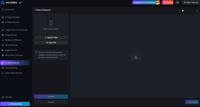Click the avclabs AI logo
Viewport: 200px width, 107px height.
(11, 2)
